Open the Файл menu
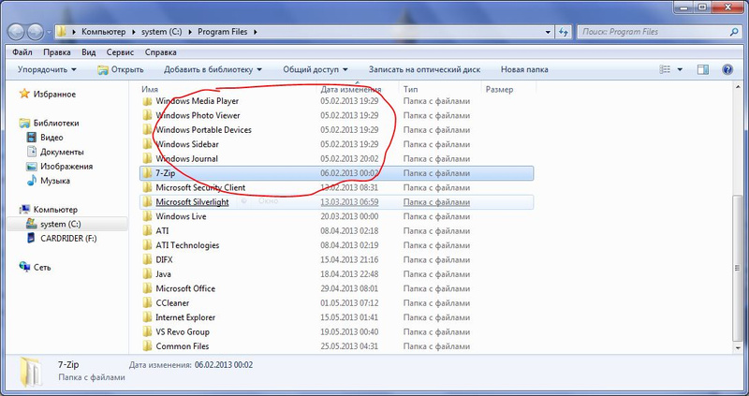Image resolution: width=749 pixels, height=396 pixels. click(23, 51)
